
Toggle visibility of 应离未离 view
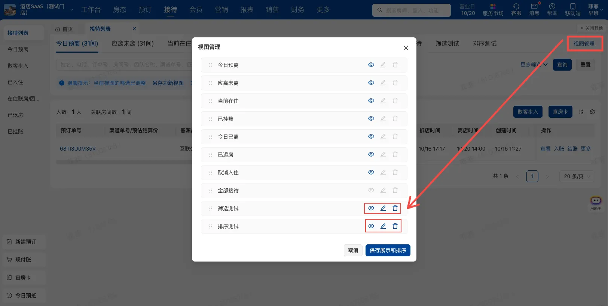coord(371,83)
